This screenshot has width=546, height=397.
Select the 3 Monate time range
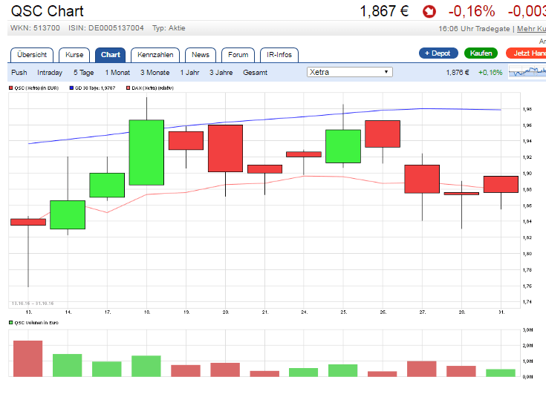155,73
